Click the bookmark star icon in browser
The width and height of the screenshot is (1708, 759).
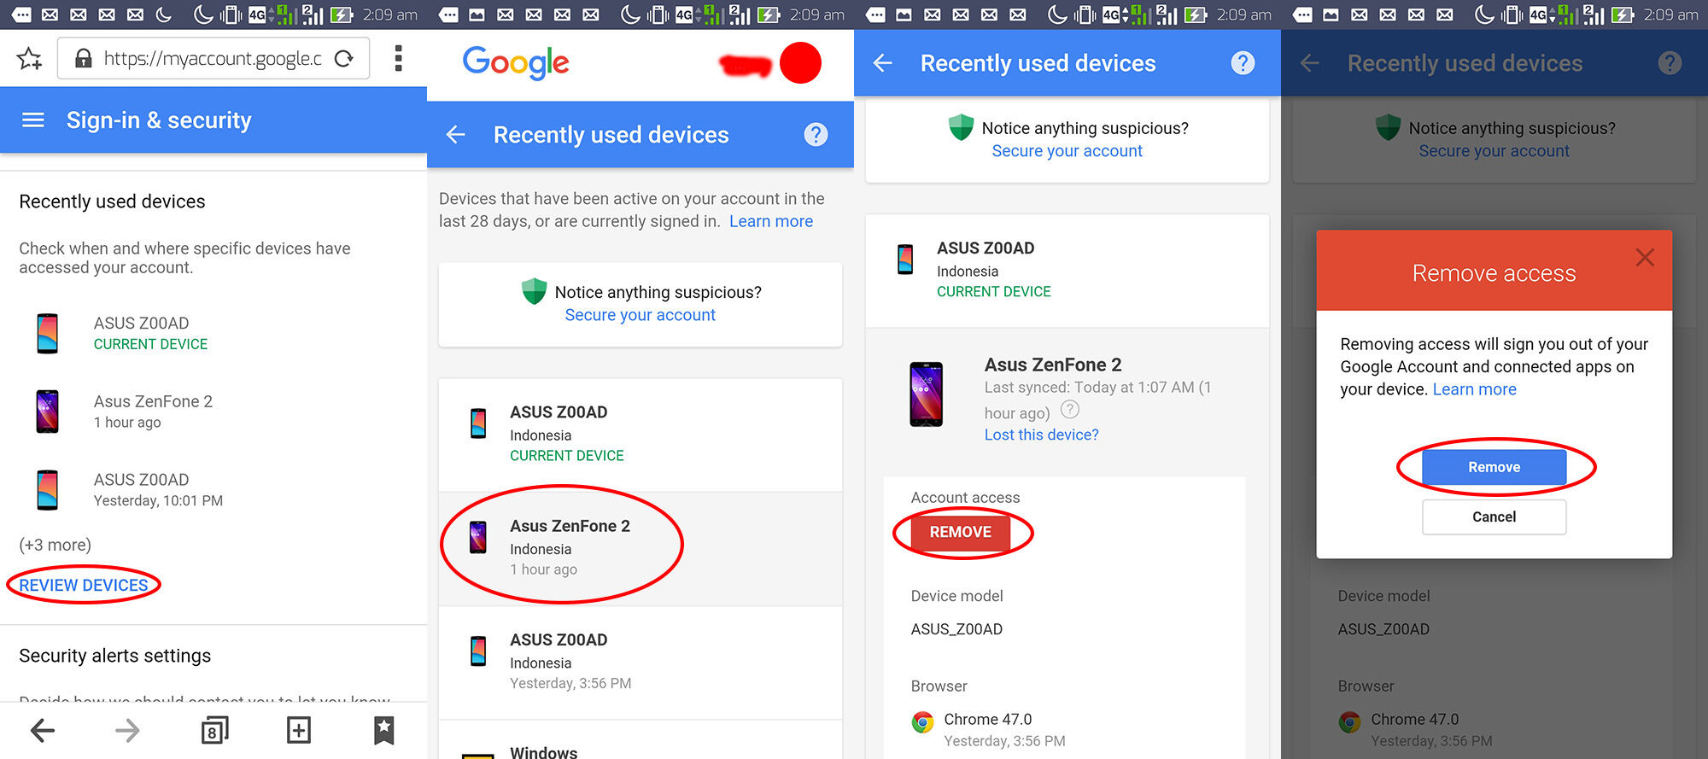tap(29, 59)
